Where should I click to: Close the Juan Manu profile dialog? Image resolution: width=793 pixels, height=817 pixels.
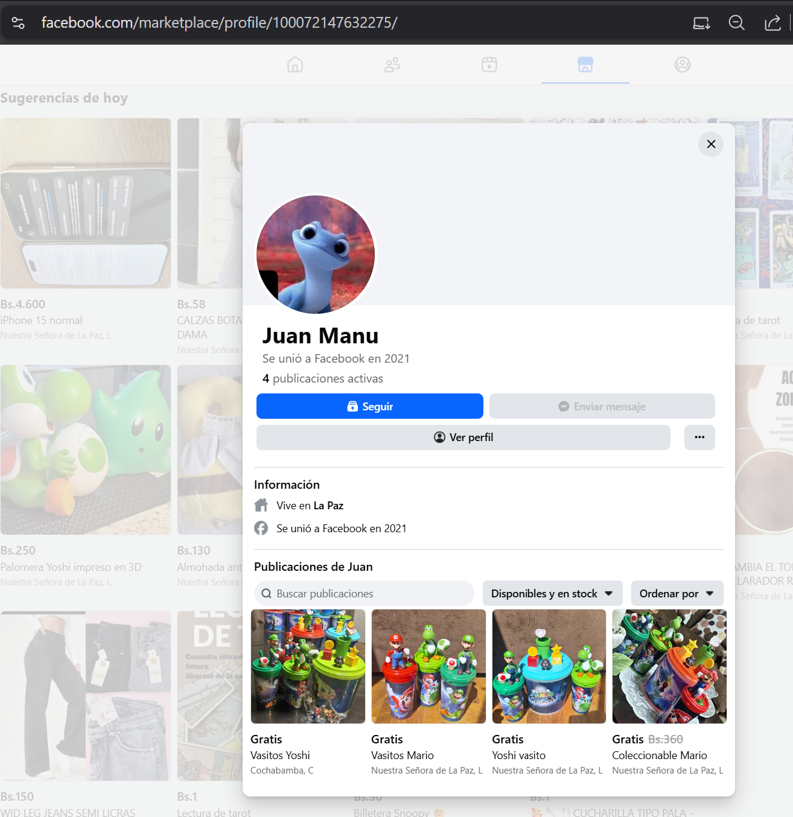point(711,144)
